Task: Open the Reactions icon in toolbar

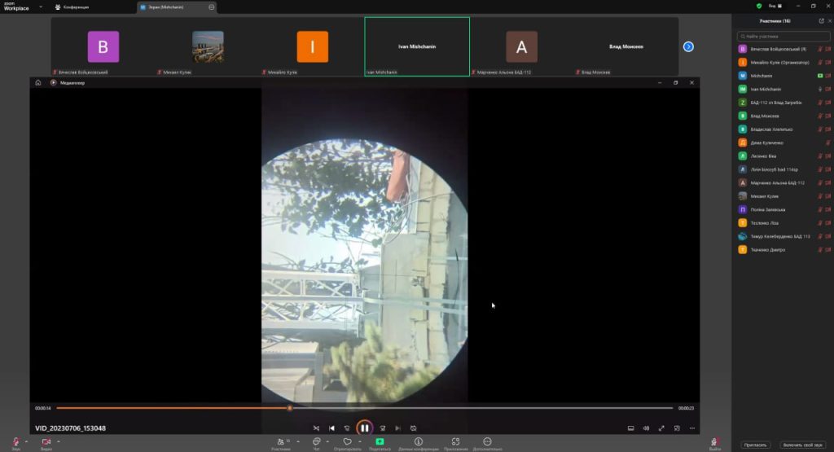Action: pos(347,441)
